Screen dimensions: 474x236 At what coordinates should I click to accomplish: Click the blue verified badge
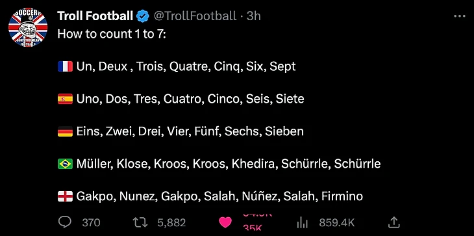point(143,16)
